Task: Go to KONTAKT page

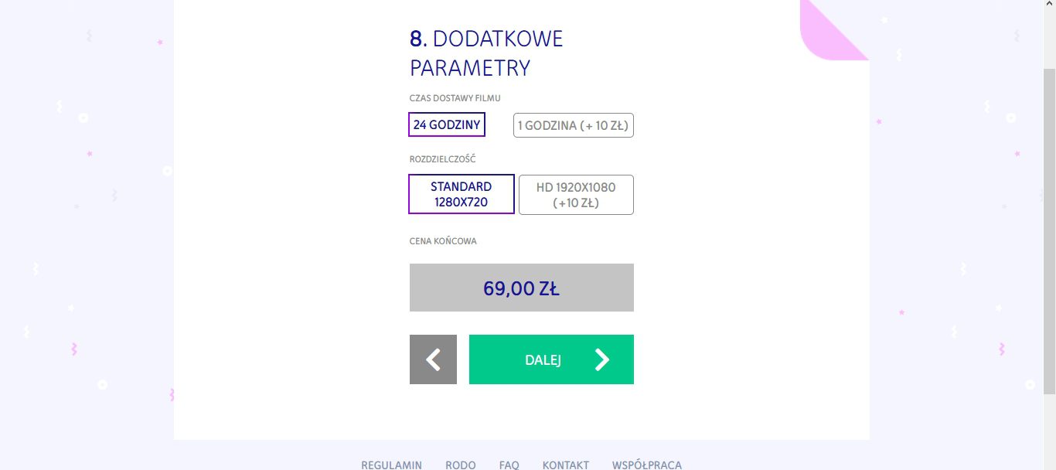Action: [x=566, y=465]
